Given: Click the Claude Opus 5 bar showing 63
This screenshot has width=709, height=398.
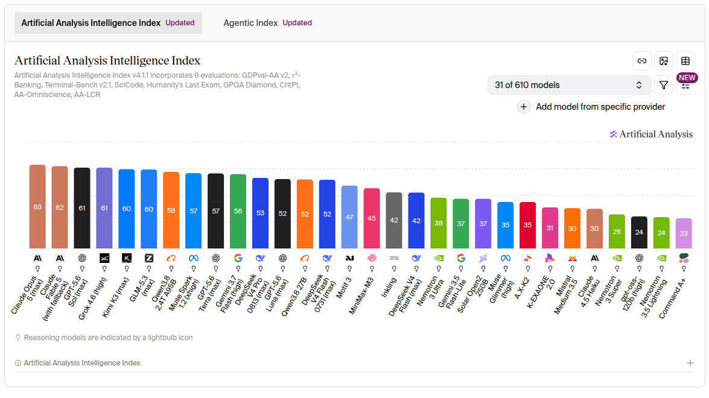Looking at the screenshot, I should [x=37, y=207].
